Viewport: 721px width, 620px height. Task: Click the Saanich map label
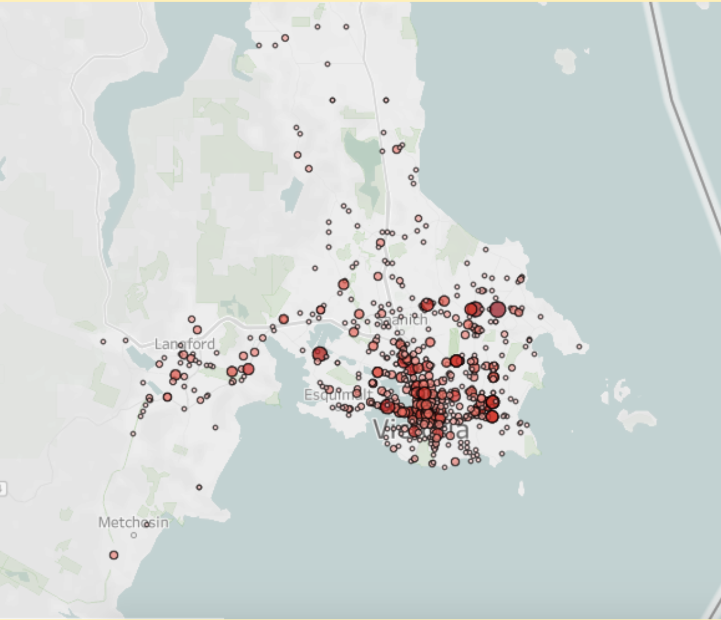[402, 320]
